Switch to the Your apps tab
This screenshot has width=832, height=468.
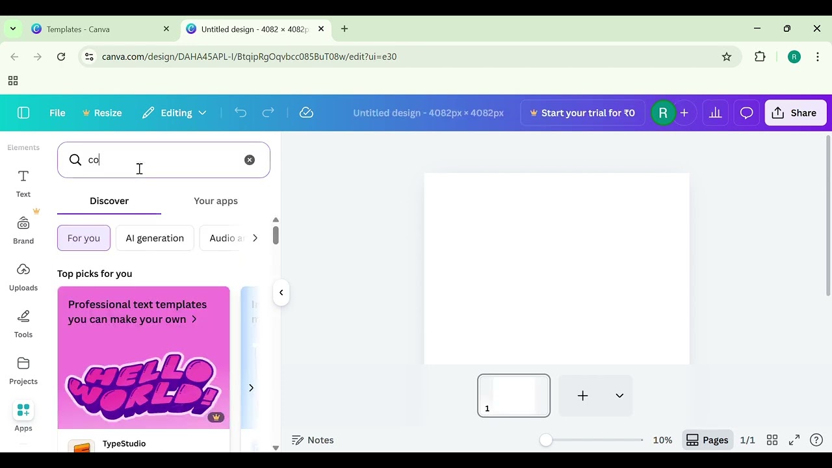coord(216,201)
